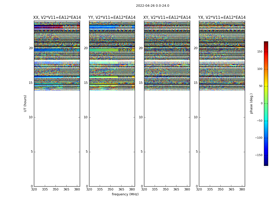The width and height of the screenshot is (272, 207).
Task: Click the "10" hour tick of XX plot
Action: tap(31, 117)
